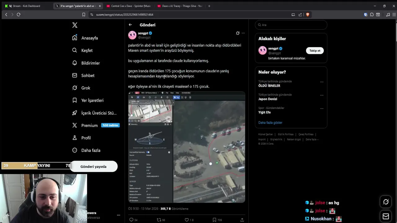Open Grok from the sidebar
Image resolution: width=397 pixels, height=223 pixels.
click(81, 88)
